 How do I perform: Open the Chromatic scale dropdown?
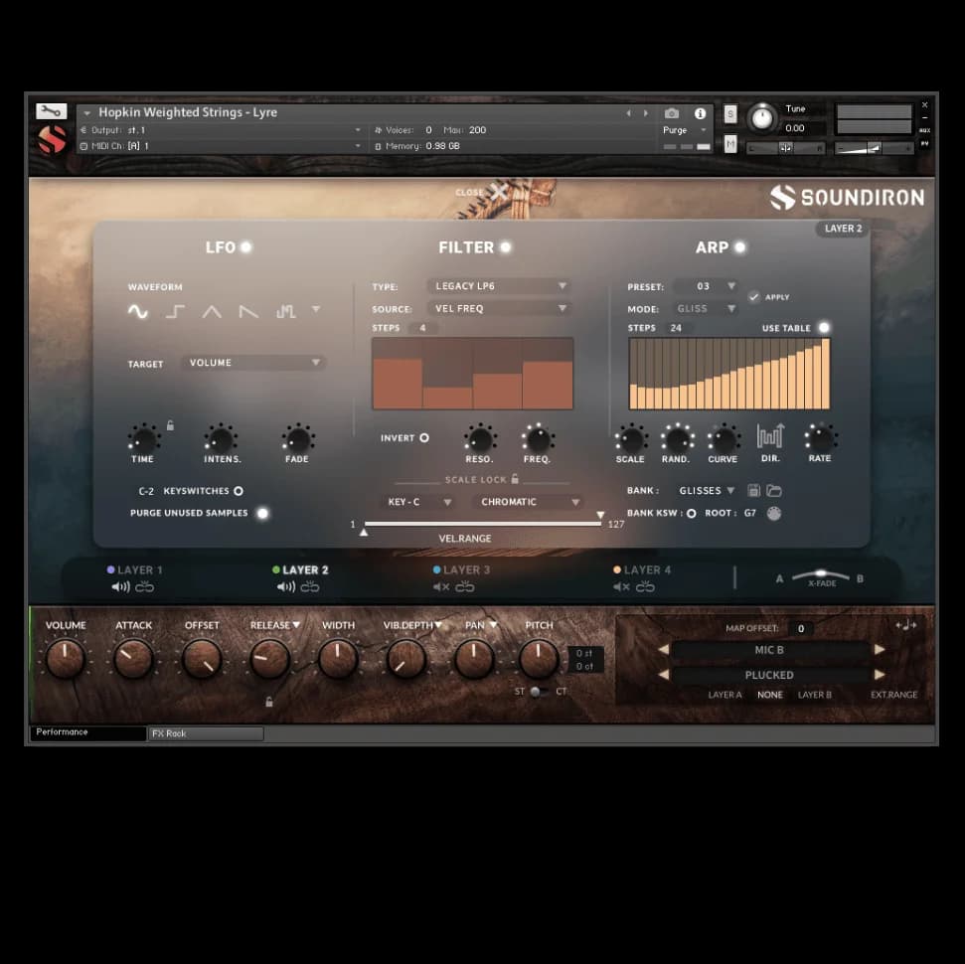click(528, 503)
